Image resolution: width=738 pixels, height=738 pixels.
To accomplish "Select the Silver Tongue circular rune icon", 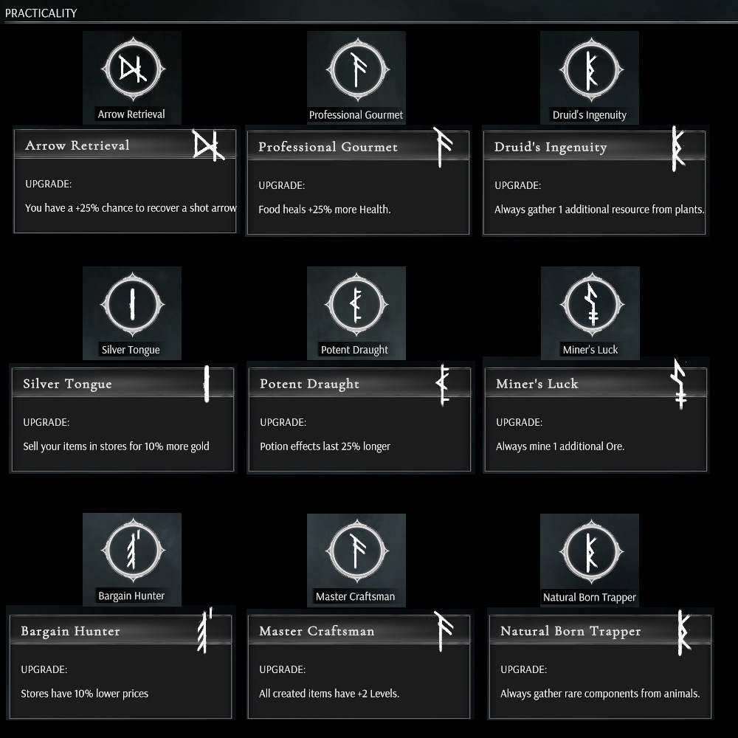I will 131,304.
